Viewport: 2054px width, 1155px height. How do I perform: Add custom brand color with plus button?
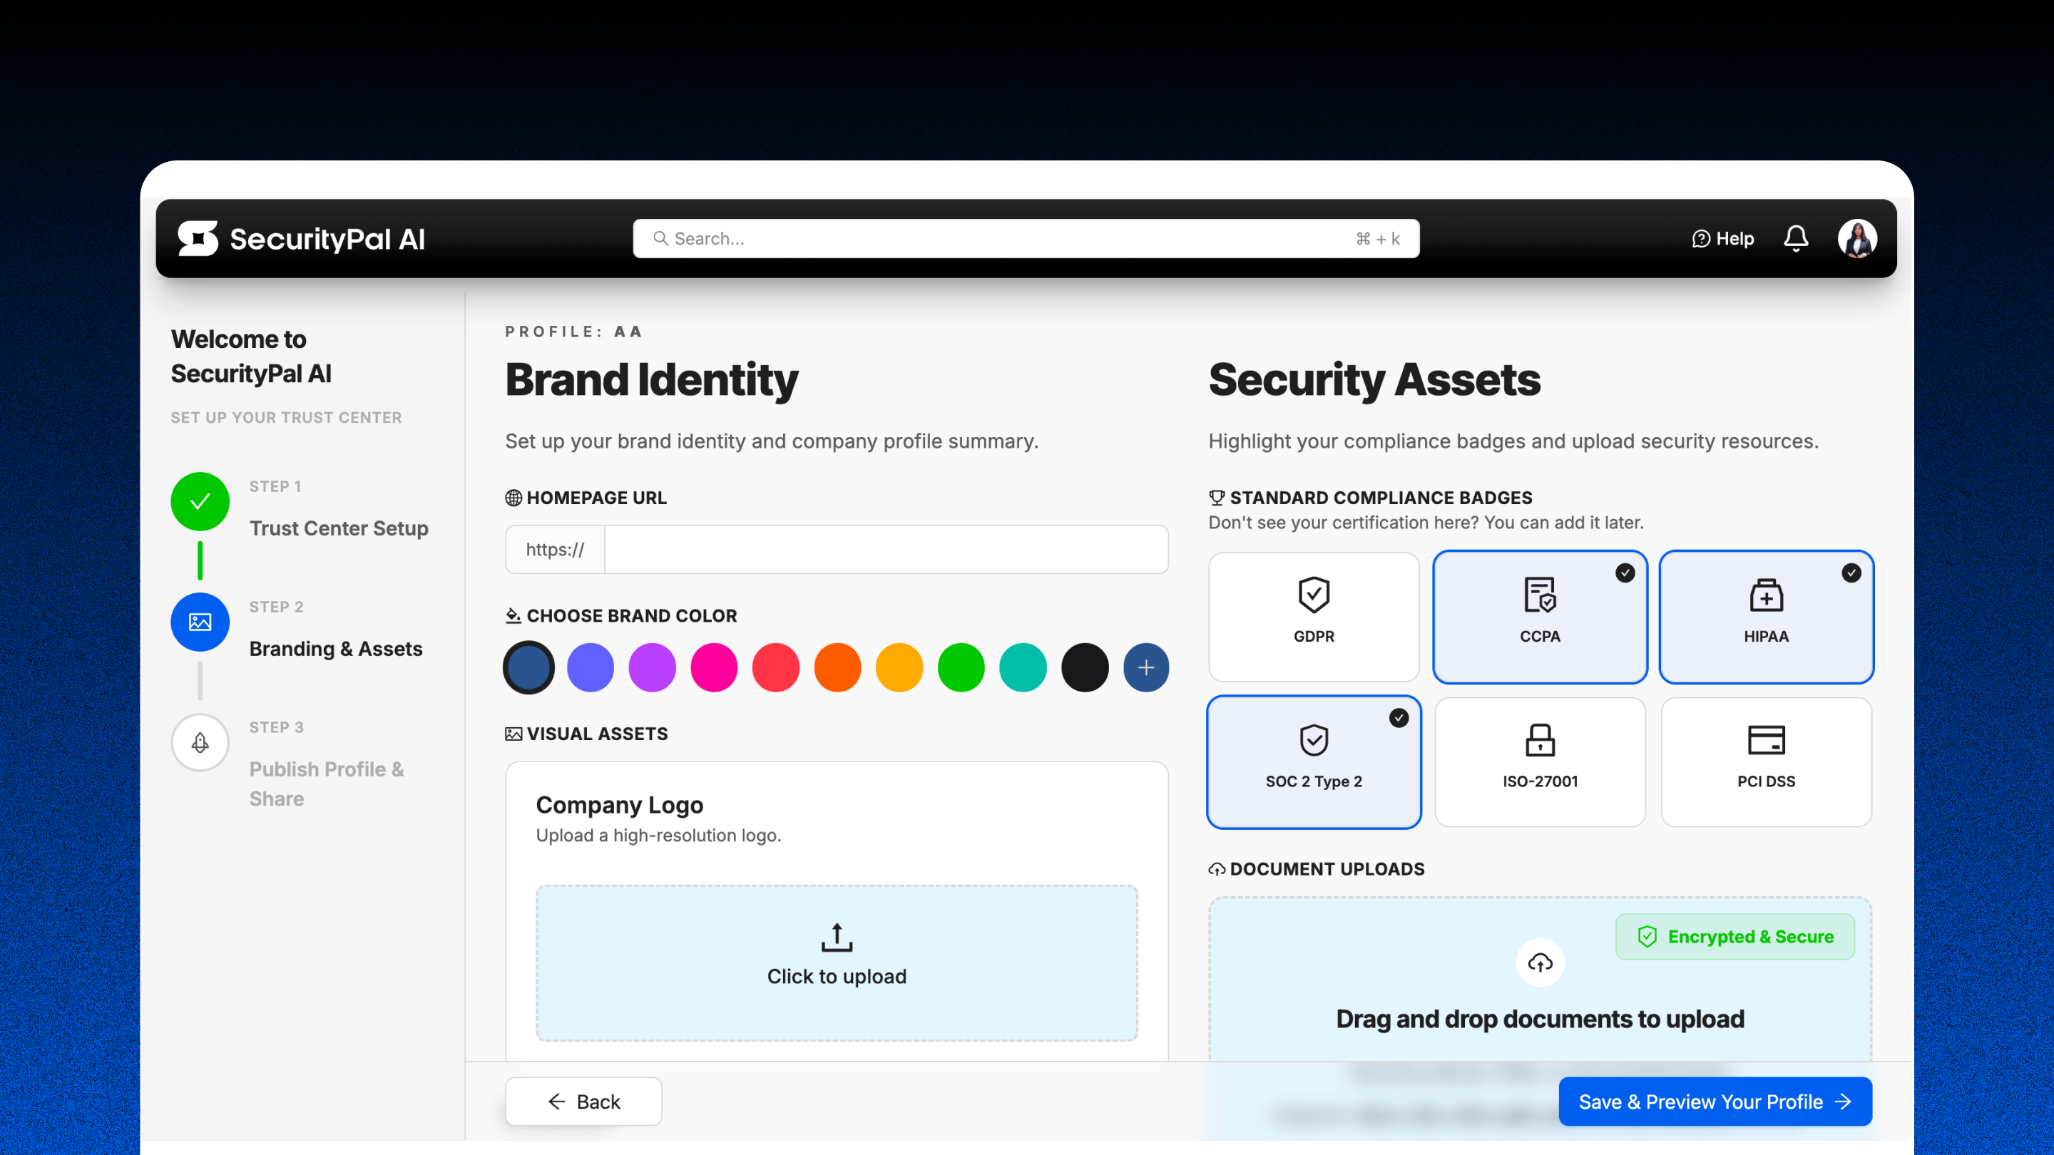[1146, 667]
